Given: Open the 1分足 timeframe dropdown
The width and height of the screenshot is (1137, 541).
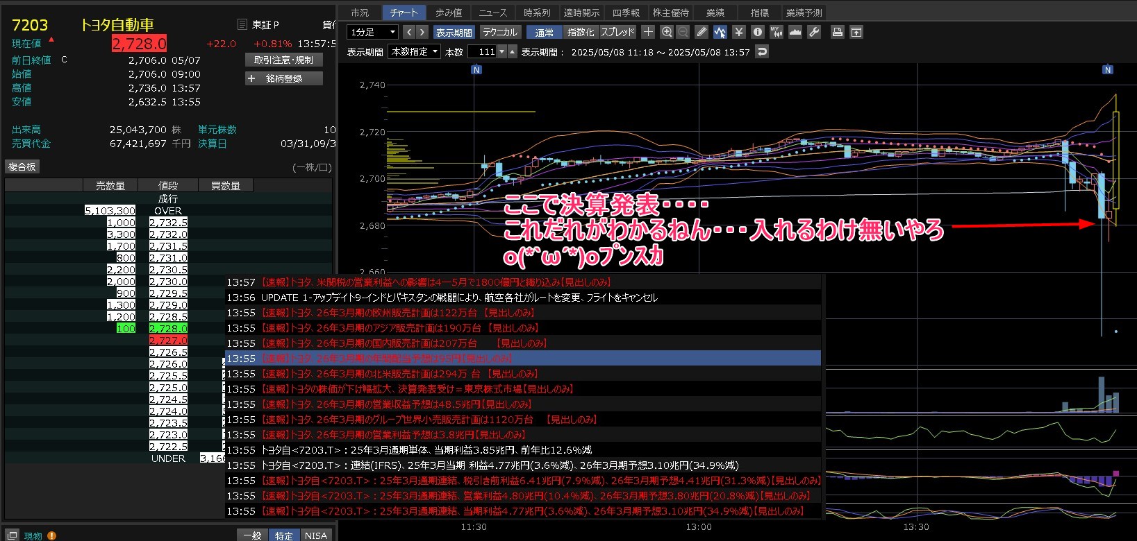Looking at the screenshot, I should (373, 32).
